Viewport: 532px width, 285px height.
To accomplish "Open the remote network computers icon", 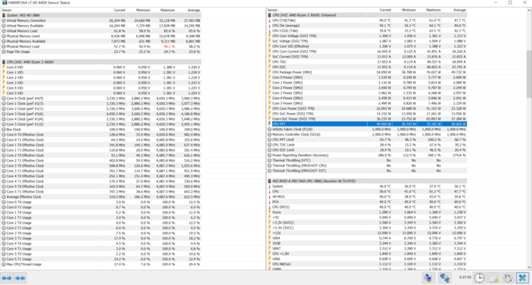I will pos(445,278).
